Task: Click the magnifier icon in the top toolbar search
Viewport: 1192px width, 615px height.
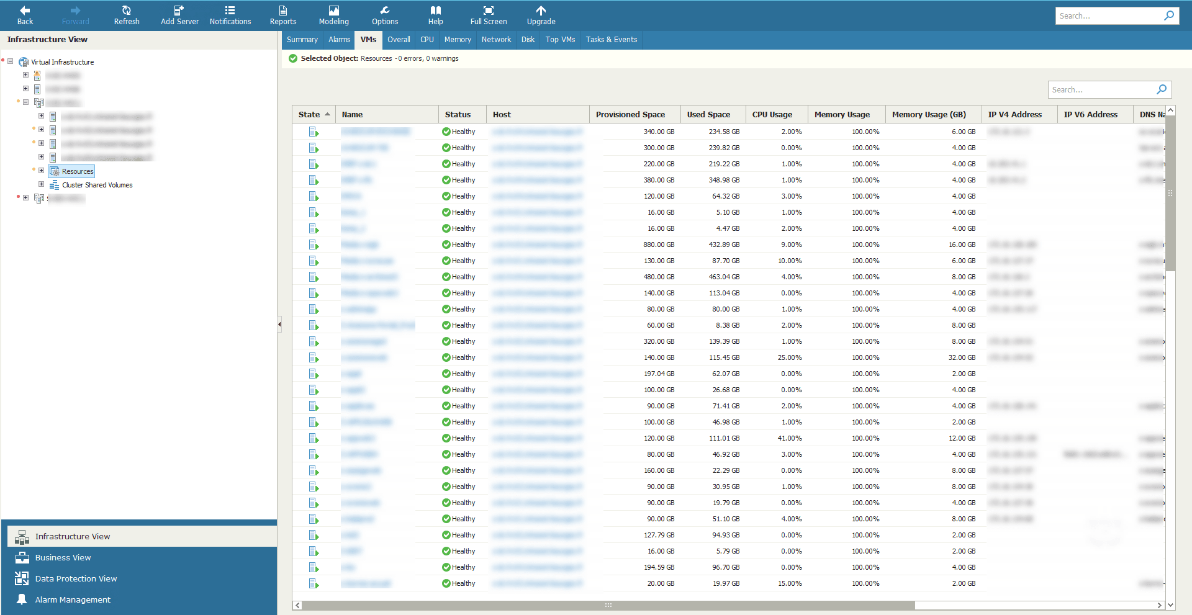Action: [1169, 16]
